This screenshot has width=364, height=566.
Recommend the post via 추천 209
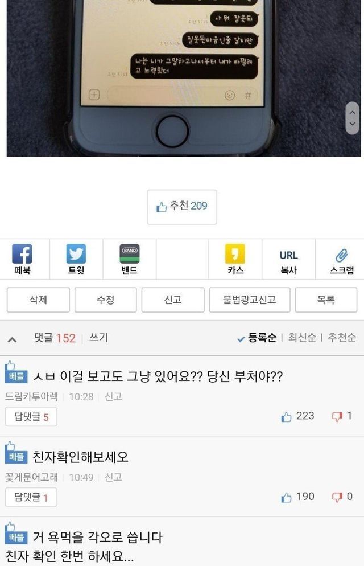point(182,207)
